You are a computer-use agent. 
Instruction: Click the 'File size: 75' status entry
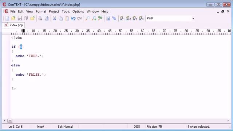(154, 127)
